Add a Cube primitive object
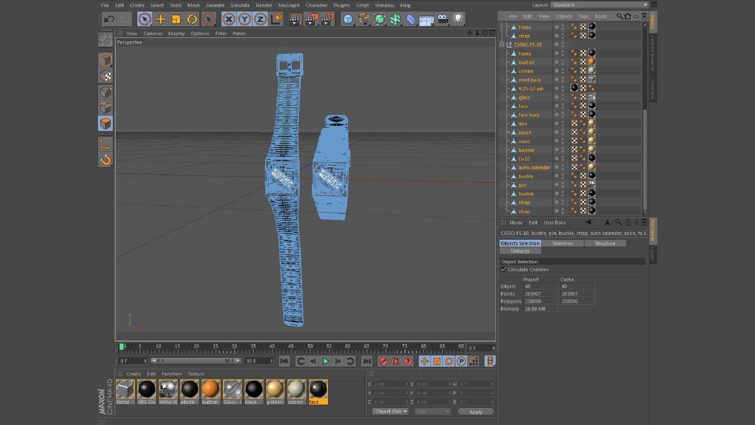 348,19
